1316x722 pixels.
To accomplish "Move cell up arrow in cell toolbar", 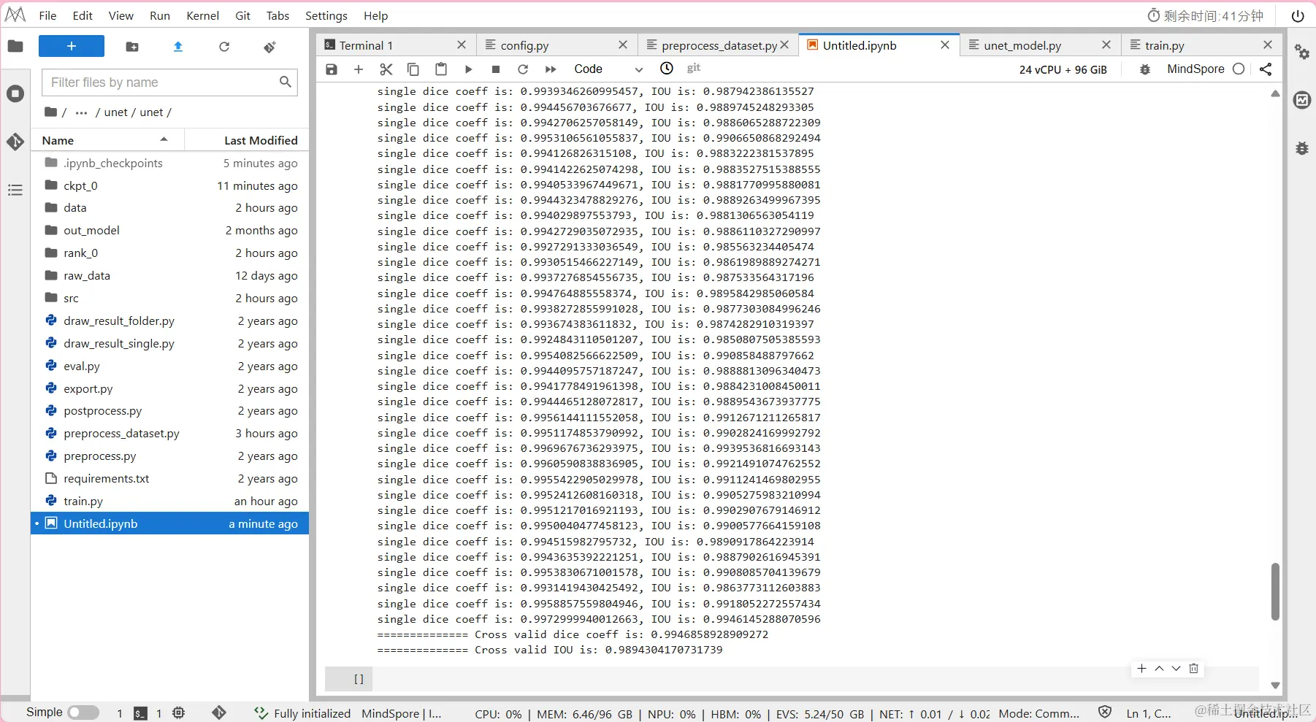I will point(1159,669).
